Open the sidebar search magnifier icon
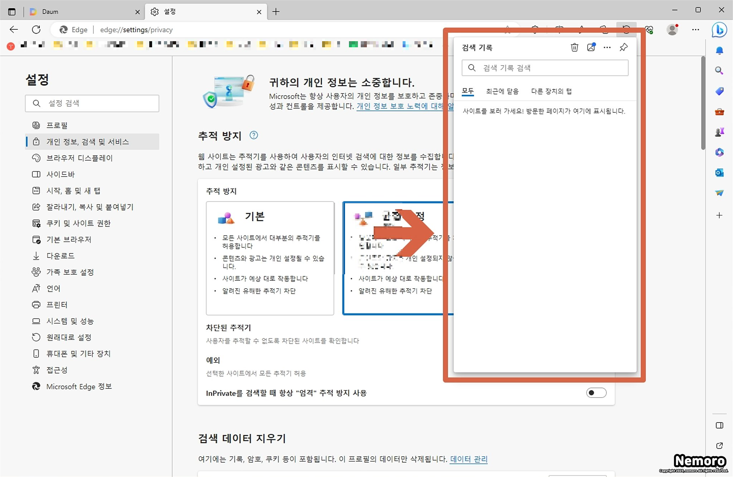Screen dimensions: 733x477 pos(719,71)
